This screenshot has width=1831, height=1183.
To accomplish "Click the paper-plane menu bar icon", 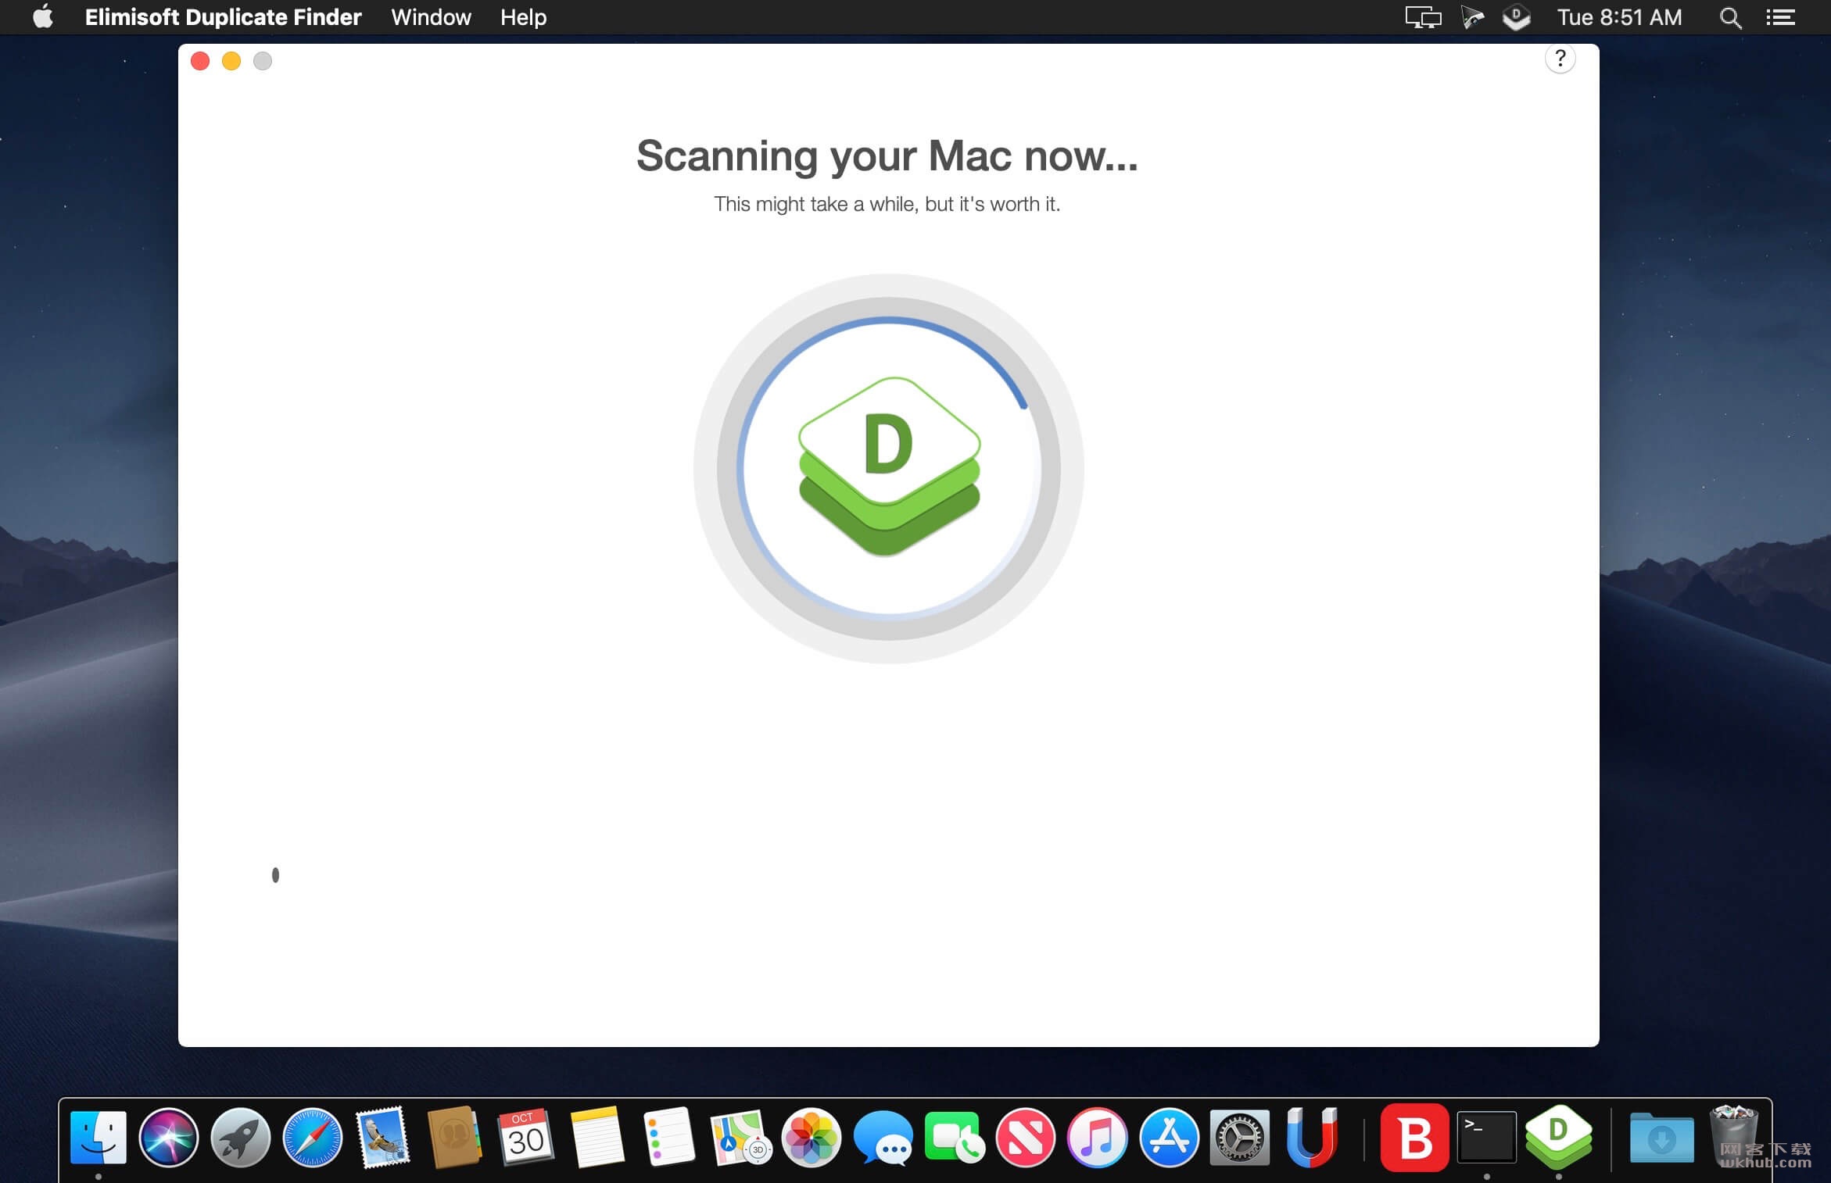I will [1473, 17].
